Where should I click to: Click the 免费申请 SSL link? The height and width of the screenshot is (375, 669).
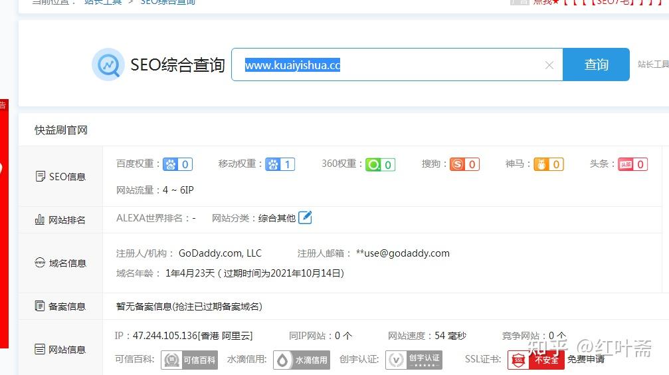tap(586, 359)
